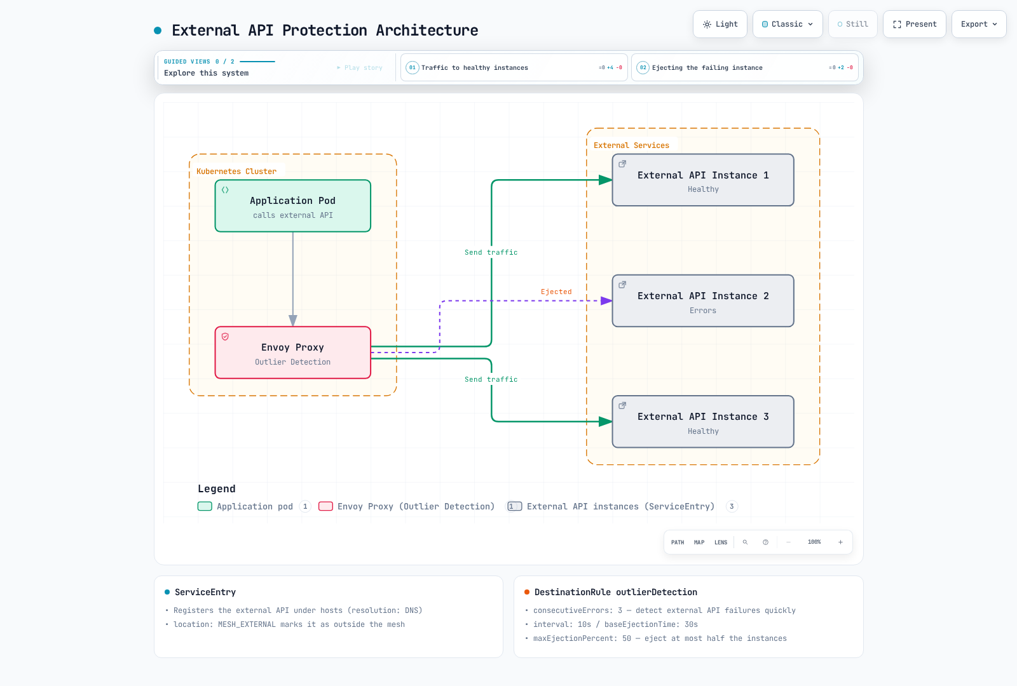The image size is (1017, 686).
Task: Switch to PATH mode
Action: [678, 542]
